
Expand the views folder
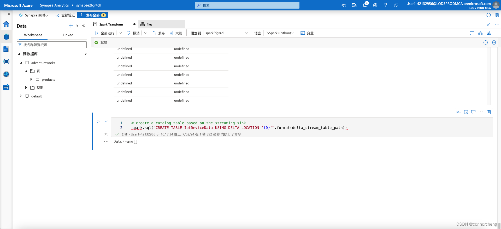[x=26, y=88]
